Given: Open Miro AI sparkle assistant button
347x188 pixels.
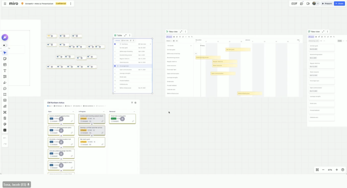Looking at the screenshot, I should (x=5, y=38).
